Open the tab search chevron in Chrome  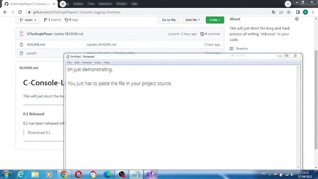288,4
